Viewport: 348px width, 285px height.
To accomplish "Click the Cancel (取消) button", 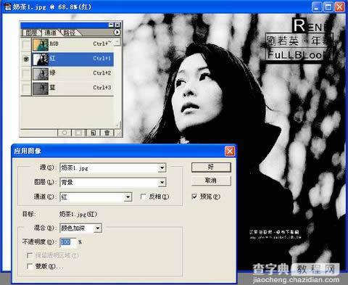I will point(211,181).
